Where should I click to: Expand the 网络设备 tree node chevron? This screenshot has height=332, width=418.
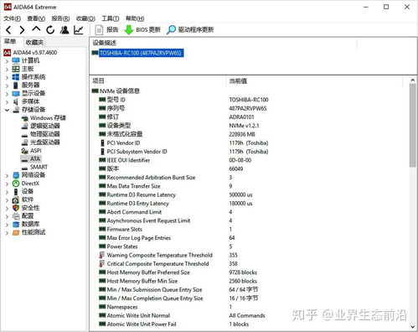(7, 175)
